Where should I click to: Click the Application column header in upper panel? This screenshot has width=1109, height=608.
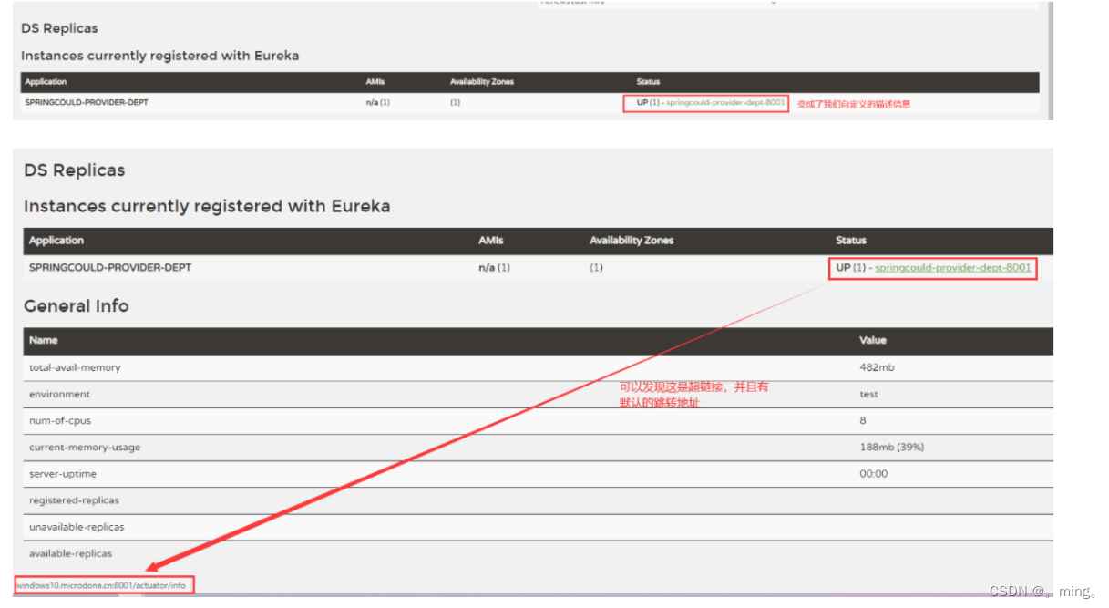(x=46, y=82)
